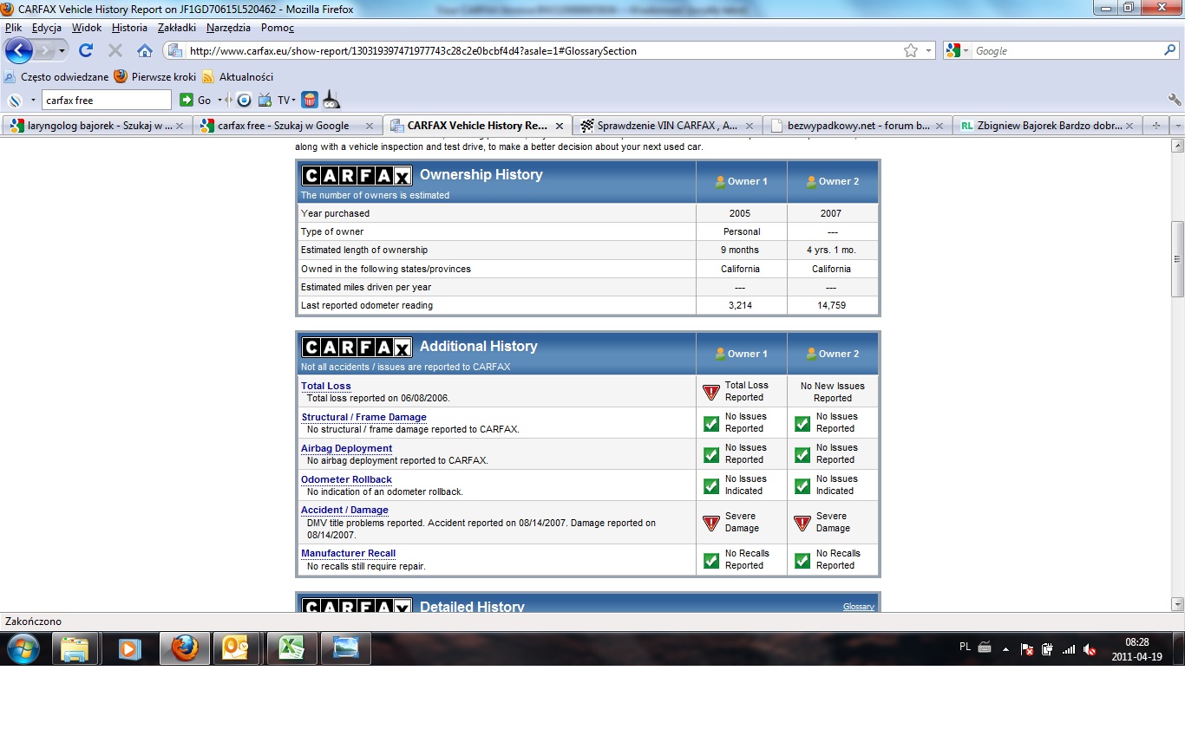Bookmark this page with the star icon

tap(911, 51)
